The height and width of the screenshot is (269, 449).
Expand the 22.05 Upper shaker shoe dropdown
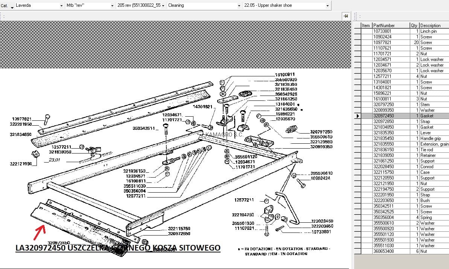(327, 6)
